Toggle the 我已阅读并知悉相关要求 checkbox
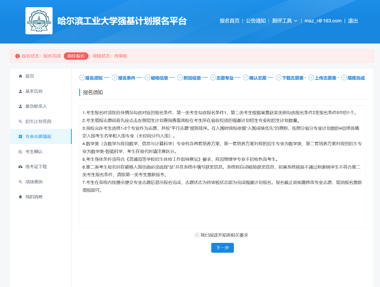The image size is (380, 287). tap(197, 235)
